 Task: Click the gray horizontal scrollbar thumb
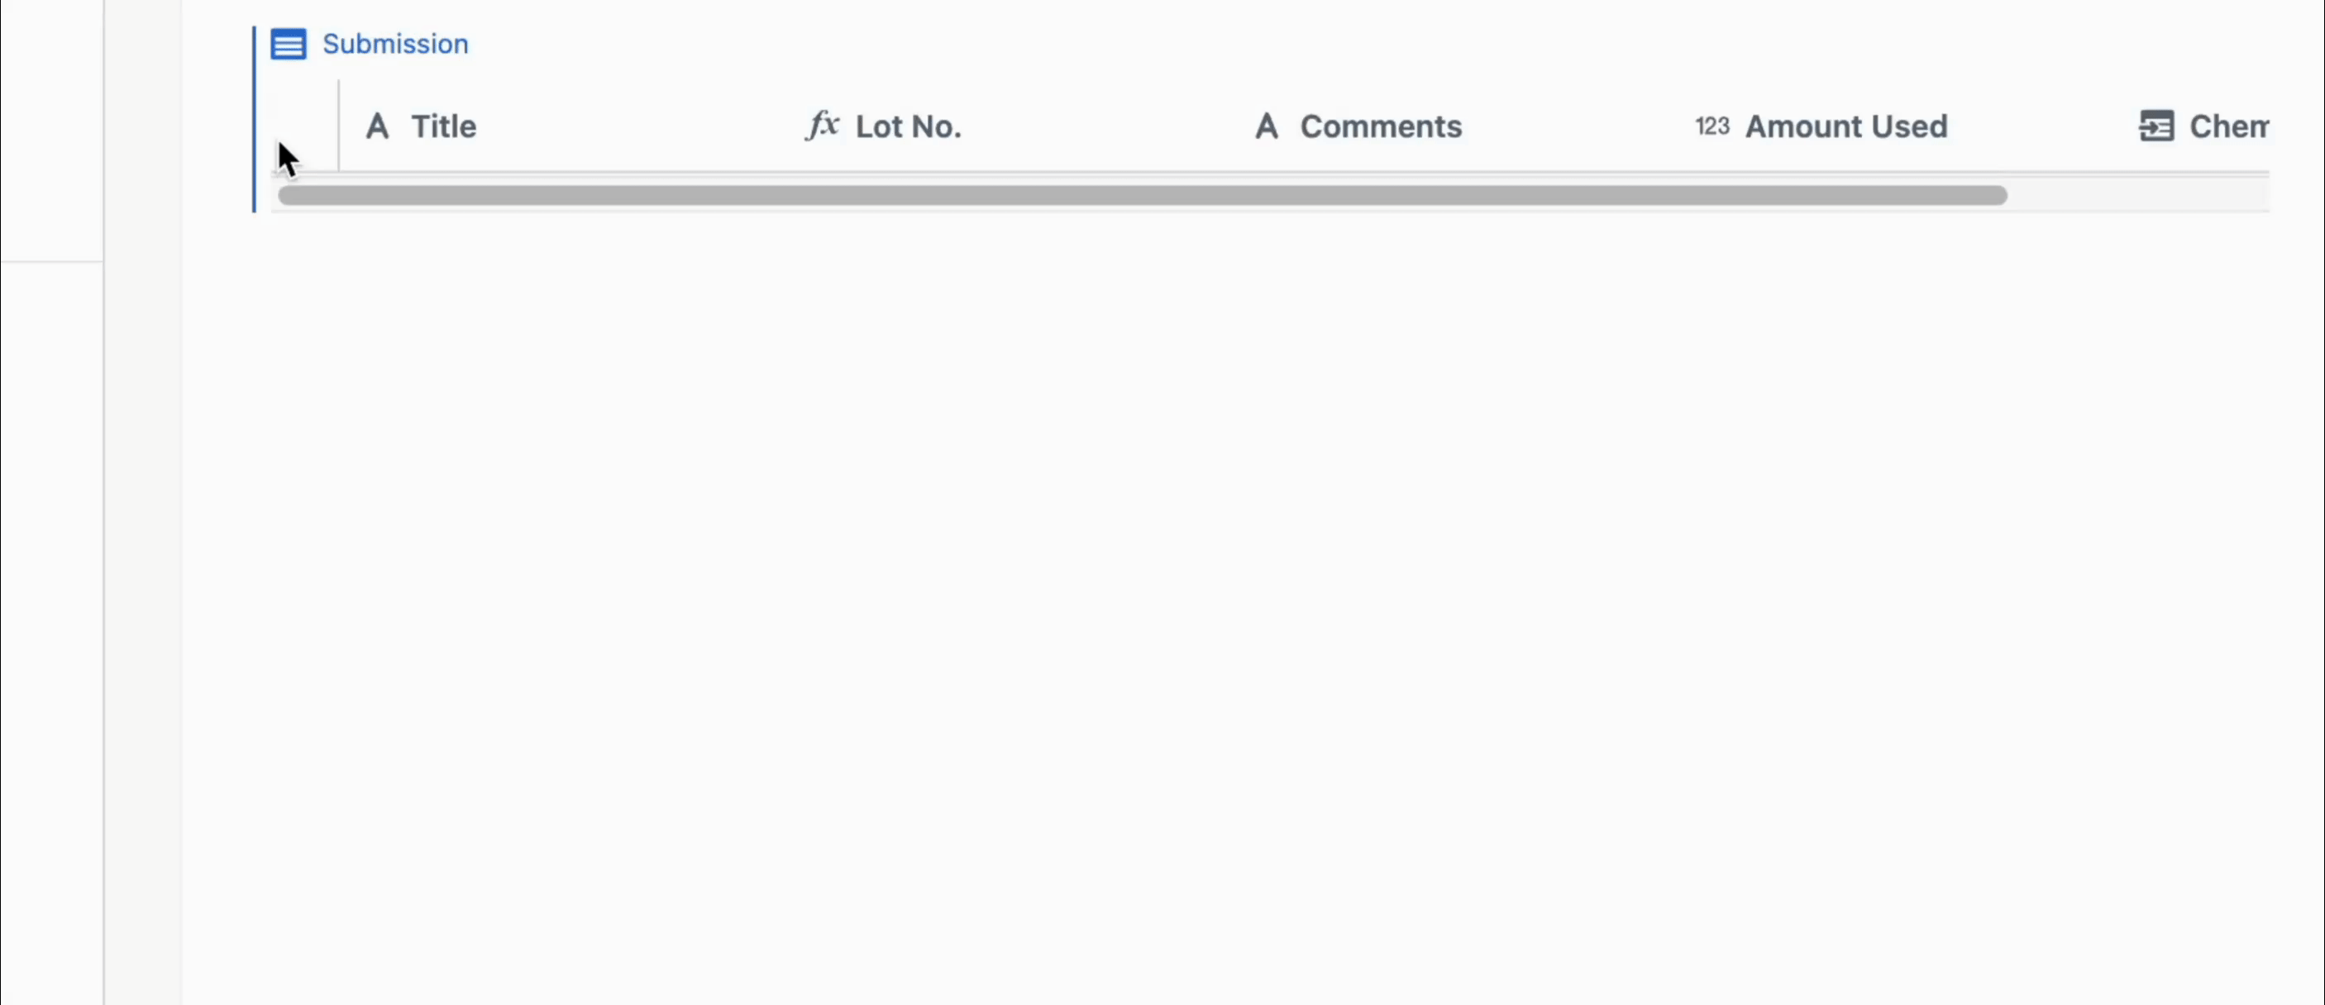pyautogui.click(x=1143, y=196)
